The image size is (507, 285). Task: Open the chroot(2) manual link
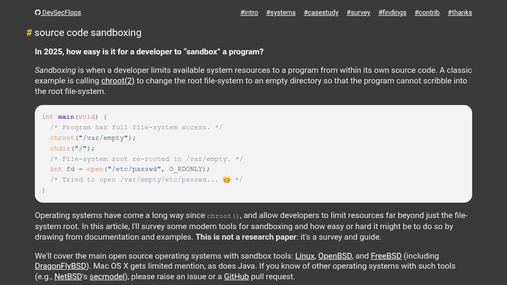click(x=118, y=81)
